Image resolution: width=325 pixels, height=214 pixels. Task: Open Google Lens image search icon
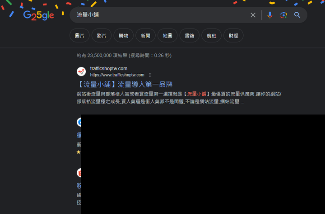[x=283, y=15]
